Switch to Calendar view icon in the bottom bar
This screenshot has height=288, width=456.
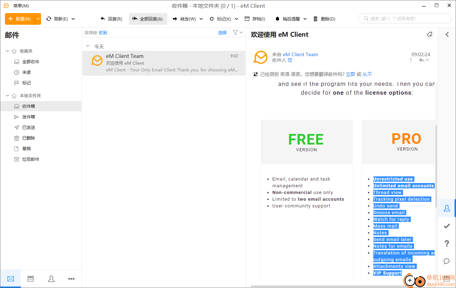coord(31,279)
